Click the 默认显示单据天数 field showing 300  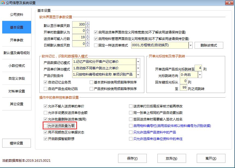click(x=79, y=24)
